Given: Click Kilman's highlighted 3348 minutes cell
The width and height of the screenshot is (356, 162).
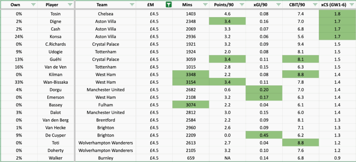Looking at the screenshot, I should [191, 75].
